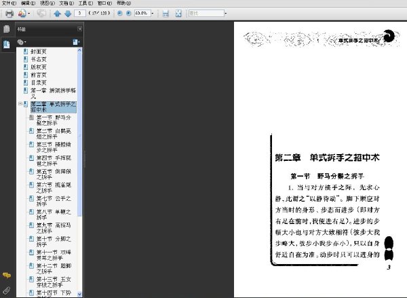Click the find search text field
The width and height of the screenshot is (407, 298).
coord(206,13)
